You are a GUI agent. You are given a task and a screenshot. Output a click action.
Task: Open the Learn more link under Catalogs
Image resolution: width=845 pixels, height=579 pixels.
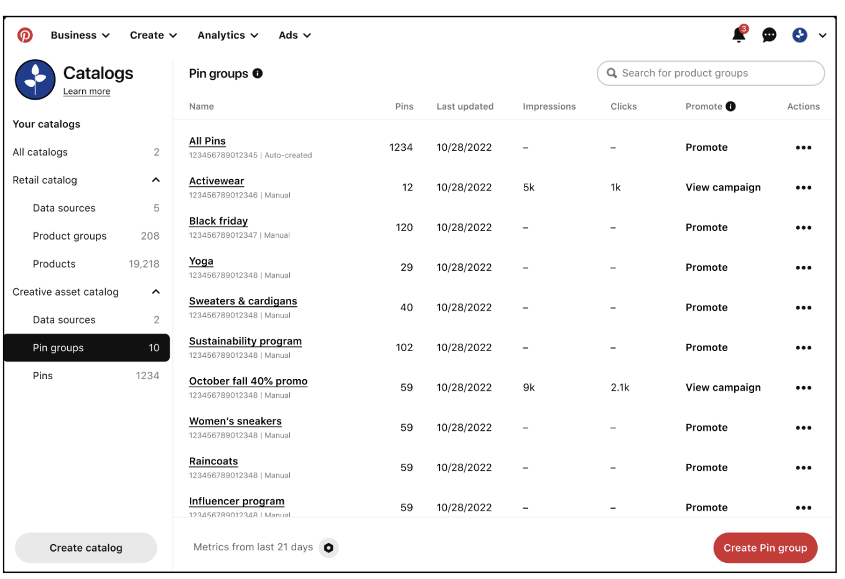point(86,91)
